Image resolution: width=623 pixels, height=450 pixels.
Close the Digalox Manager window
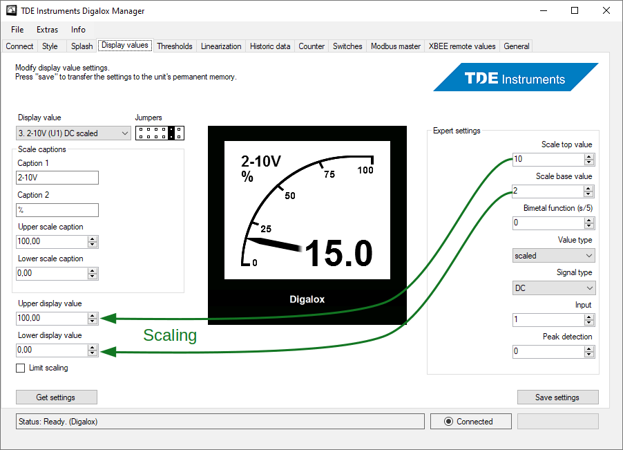point(606,11)
